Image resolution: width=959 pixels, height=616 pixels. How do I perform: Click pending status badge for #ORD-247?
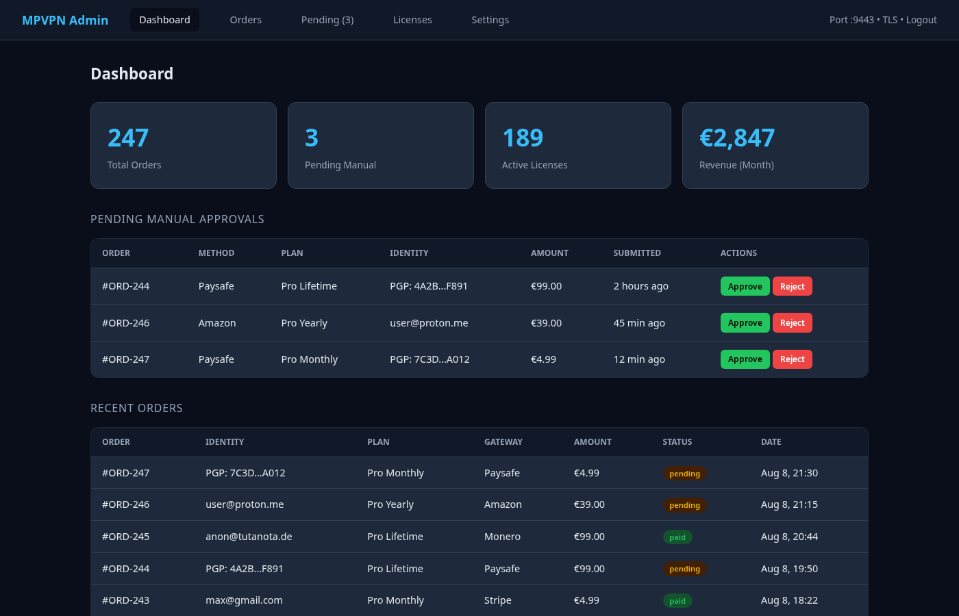pos(684,474)
